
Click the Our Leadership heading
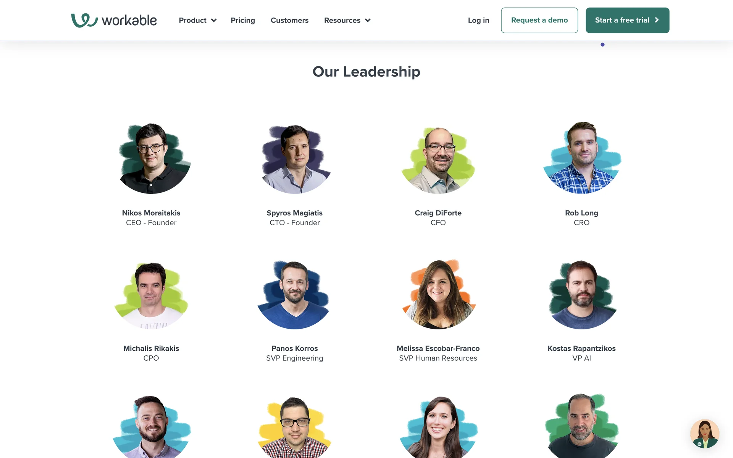point(366,72)
